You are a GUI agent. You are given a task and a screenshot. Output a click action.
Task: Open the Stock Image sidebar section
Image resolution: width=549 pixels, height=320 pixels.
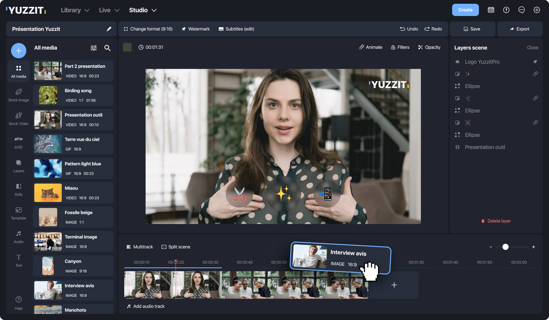tap(19, 95)
